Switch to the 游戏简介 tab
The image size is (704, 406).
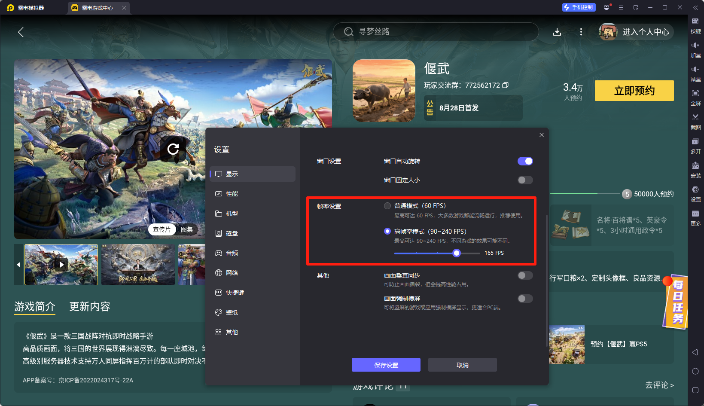click(x=35, y=306)
